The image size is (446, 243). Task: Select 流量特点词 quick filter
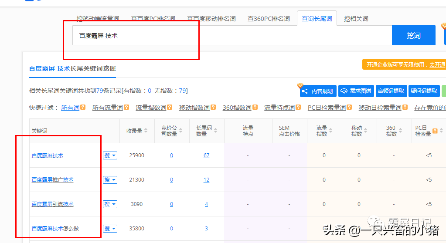tap(279, 108)
